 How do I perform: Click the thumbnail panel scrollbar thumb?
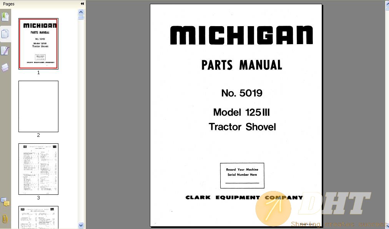click(x=81, y=17)
